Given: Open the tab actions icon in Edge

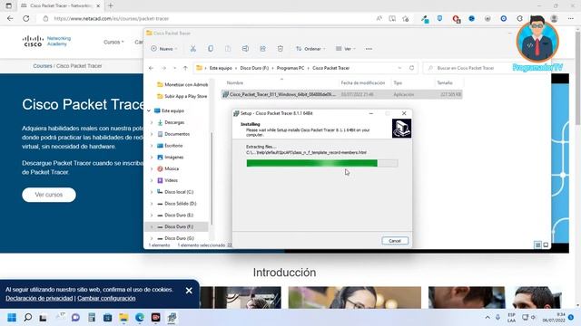Looking at the screenshot, I should pos(8,6).
